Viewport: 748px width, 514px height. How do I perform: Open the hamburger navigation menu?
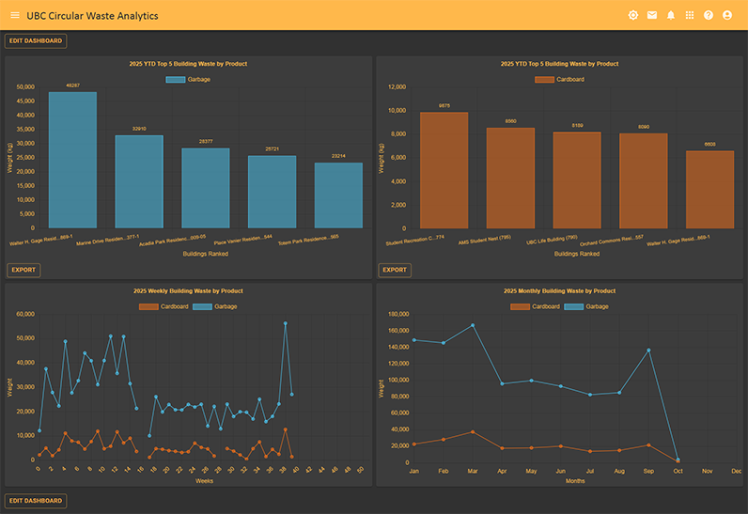pos(14,16)
